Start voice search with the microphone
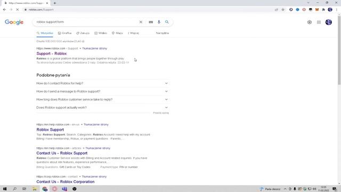 (159, 22)
